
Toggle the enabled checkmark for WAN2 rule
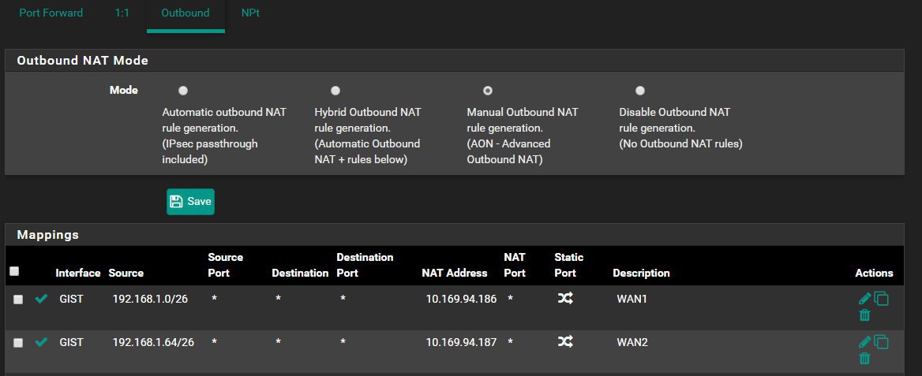[41, 342]
